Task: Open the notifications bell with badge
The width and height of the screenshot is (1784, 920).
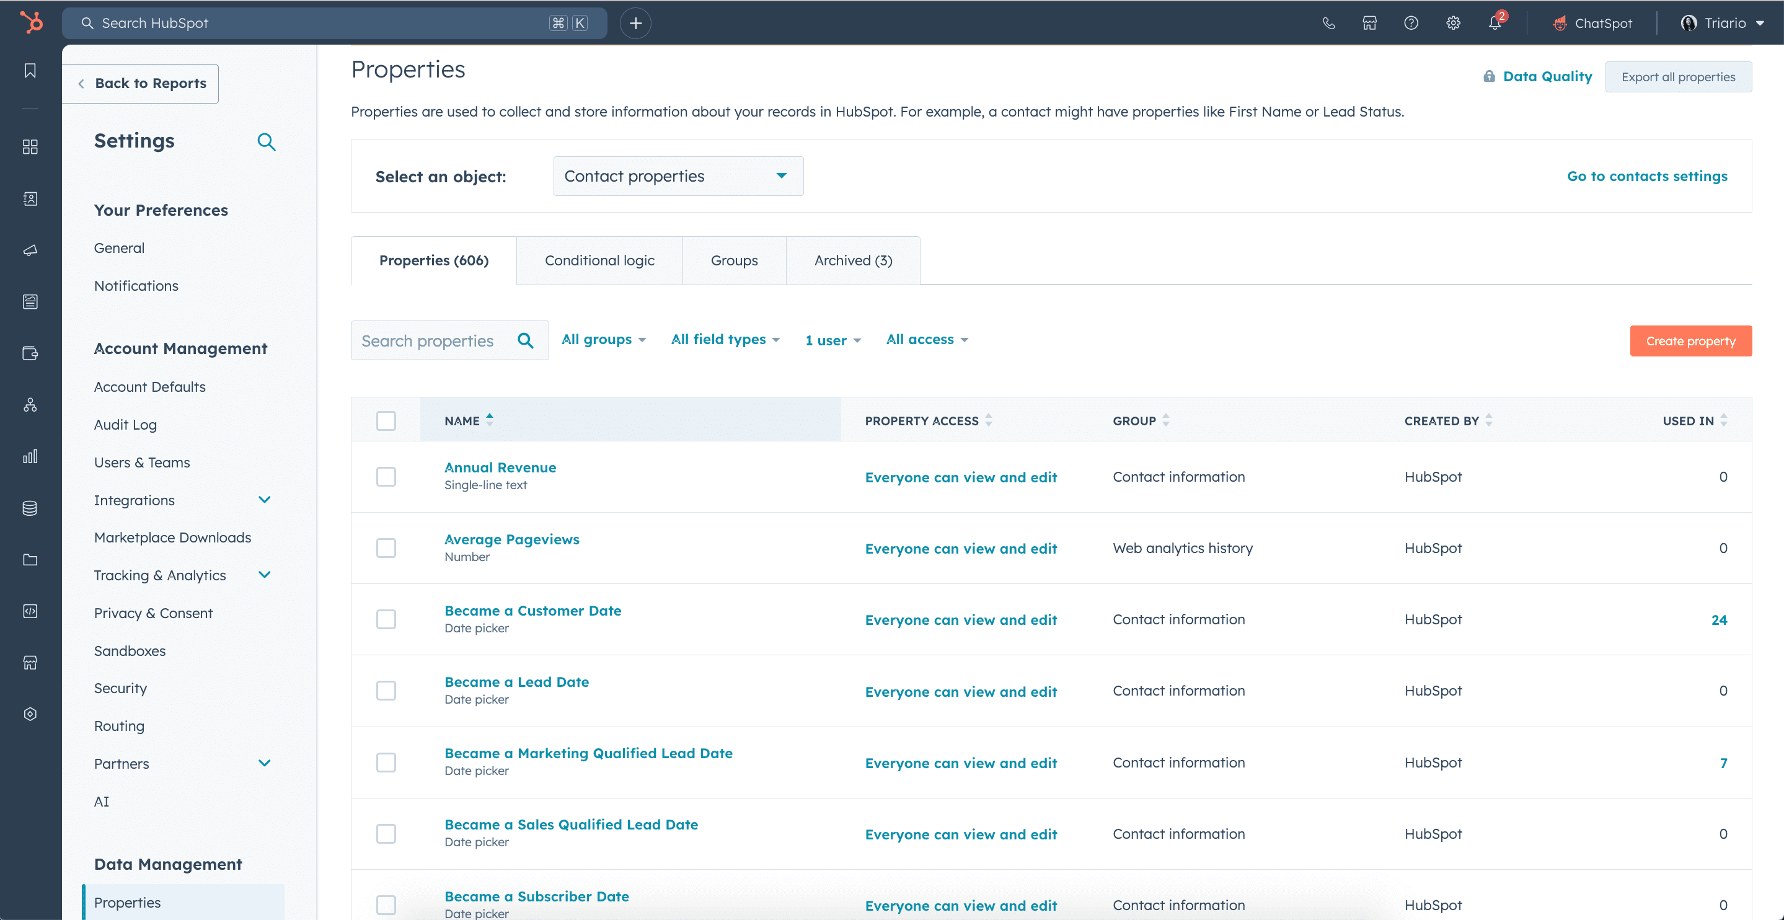Action: 1496,22
